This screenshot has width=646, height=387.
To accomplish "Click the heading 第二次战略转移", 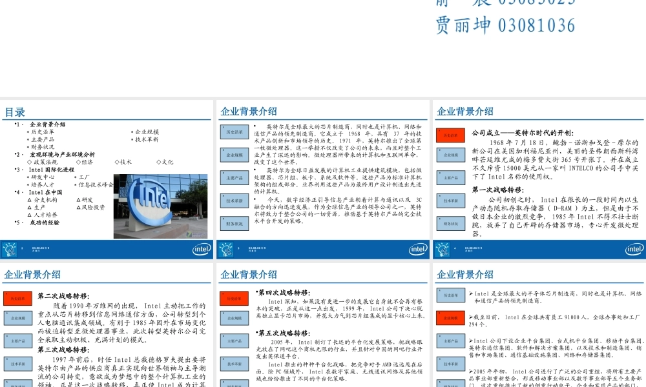I will click(x=63, y=296).
